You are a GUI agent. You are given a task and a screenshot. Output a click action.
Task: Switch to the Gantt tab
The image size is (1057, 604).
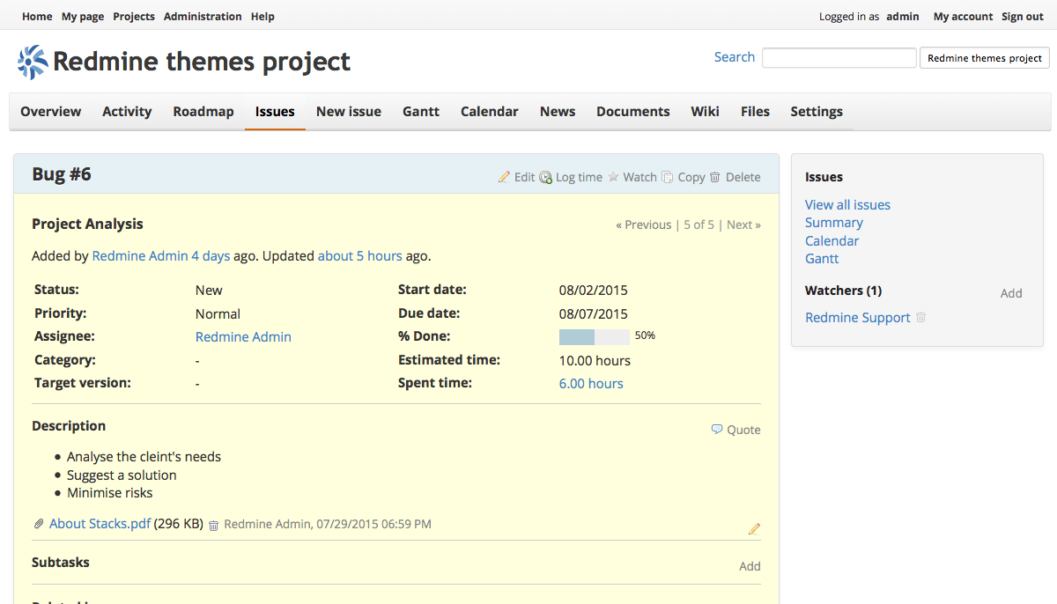tap(421, 112)
